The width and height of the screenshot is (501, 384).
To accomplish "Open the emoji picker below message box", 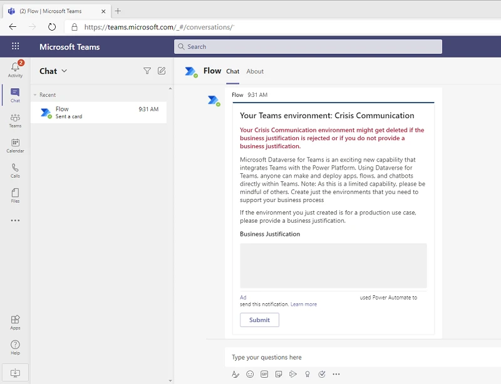I will (x=250, y=374).
